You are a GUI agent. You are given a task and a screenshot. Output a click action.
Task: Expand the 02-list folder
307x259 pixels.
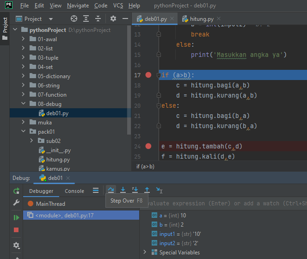[x=23, y=48]
